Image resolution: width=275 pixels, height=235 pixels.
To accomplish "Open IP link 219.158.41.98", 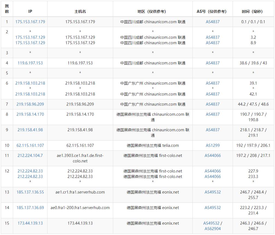I will (30, 130).
